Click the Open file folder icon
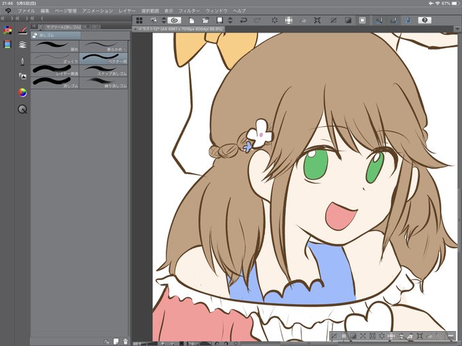Screen dimensions: 462x346 [205, 20]
